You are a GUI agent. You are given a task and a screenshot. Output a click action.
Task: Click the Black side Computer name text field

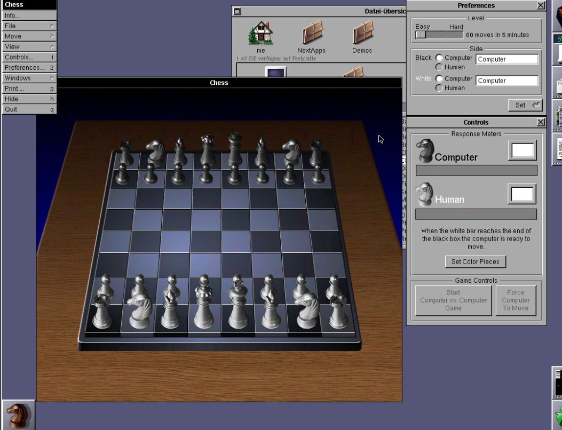click(x=506, y=59)
